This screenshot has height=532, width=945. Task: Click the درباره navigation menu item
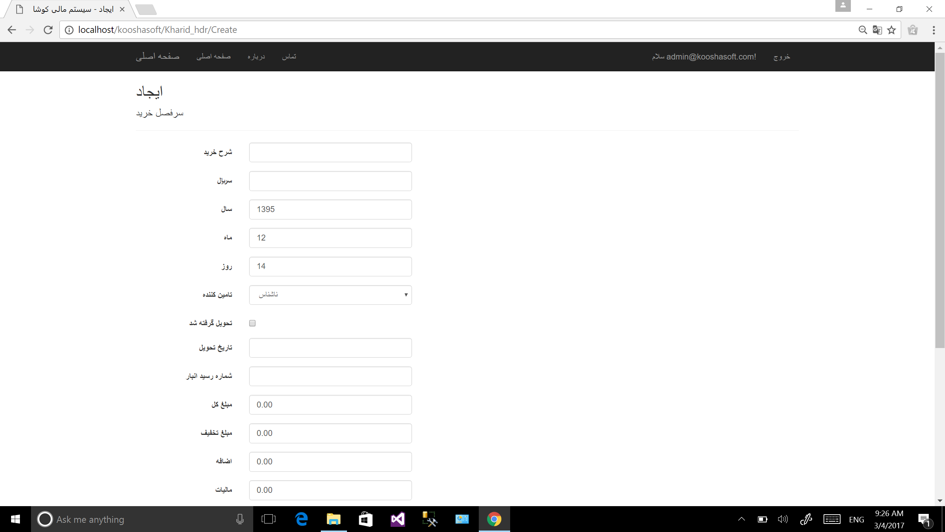click(x=256, y=57)
